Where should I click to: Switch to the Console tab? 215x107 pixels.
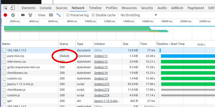(46, 8)
